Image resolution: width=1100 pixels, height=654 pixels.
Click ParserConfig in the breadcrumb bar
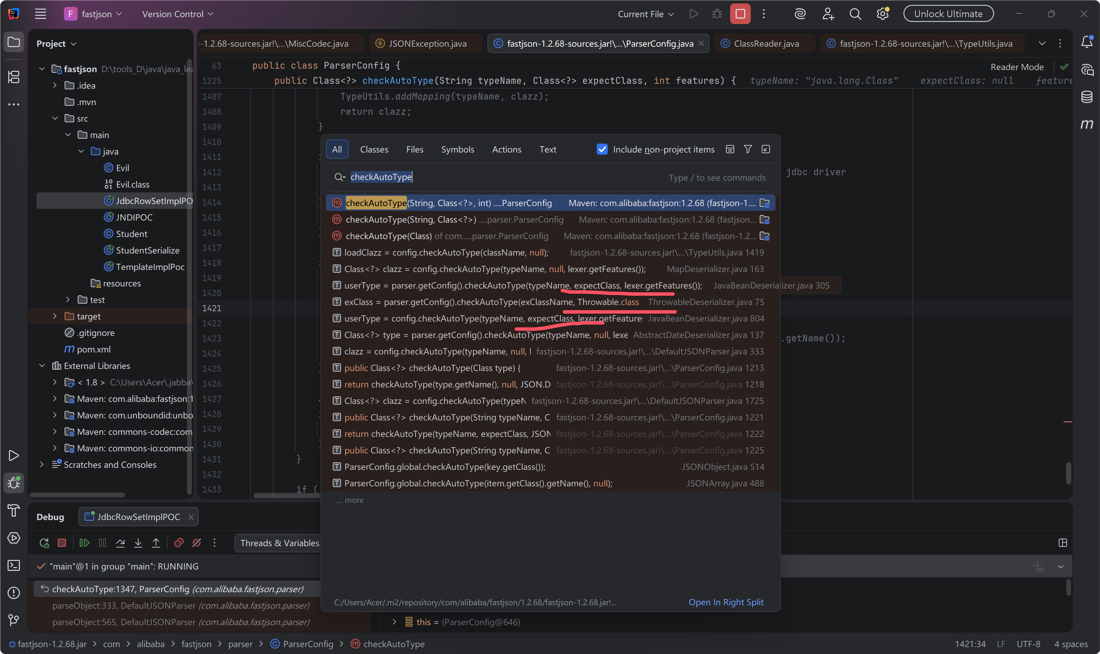307,644
